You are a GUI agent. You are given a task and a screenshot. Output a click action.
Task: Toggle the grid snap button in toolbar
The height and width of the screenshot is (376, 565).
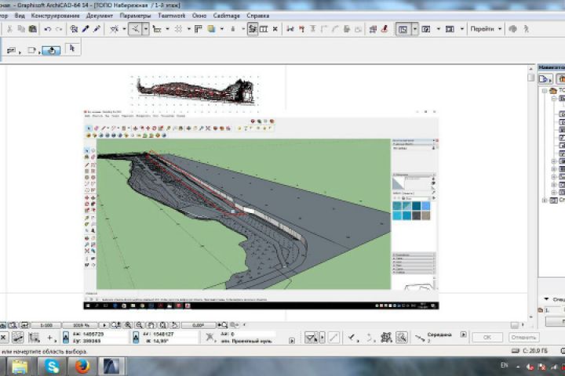tap(177, 29)
